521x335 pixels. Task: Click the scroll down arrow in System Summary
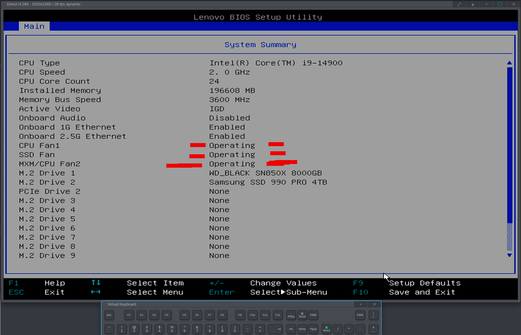pos(509,255)
